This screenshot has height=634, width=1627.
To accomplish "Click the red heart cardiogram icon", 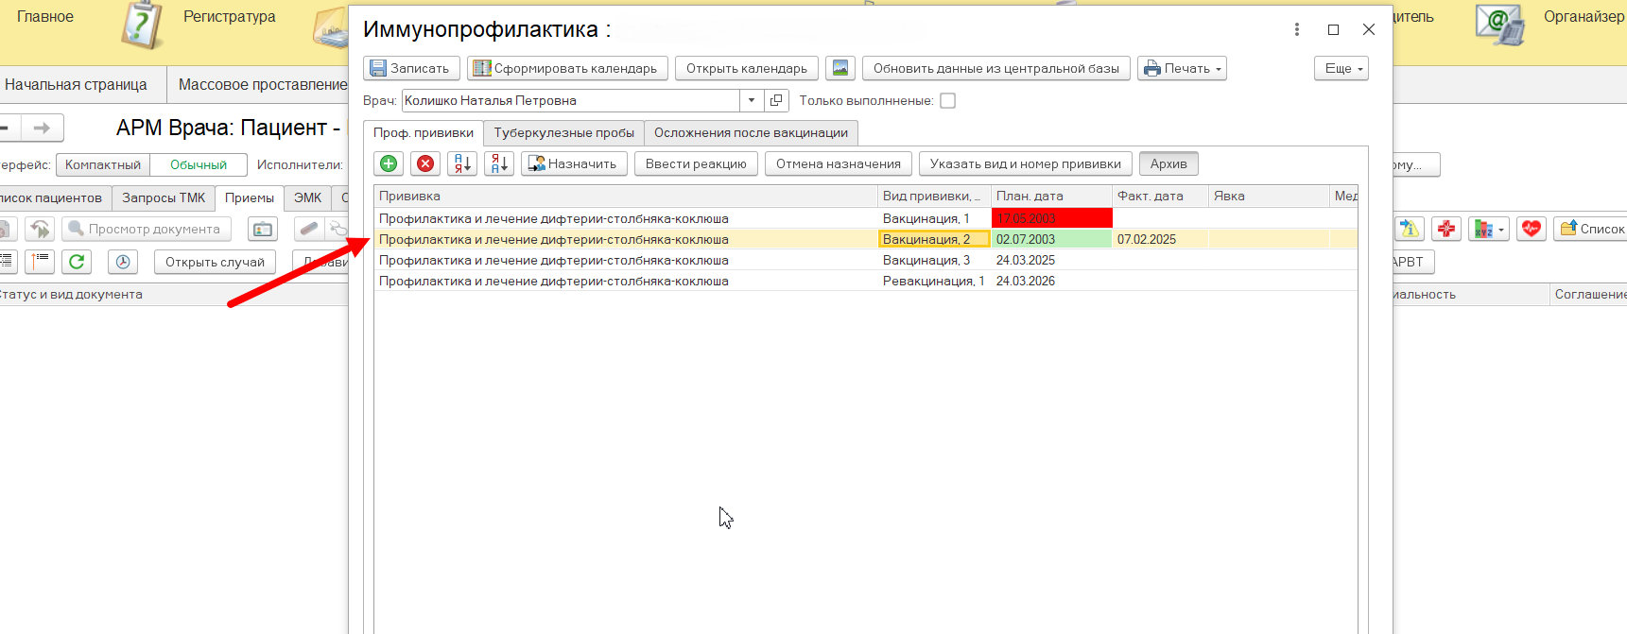I will coord(1532,229).
